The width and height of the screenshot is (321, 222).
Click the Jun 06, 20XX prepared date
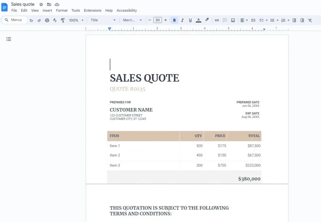click(250, 106)
